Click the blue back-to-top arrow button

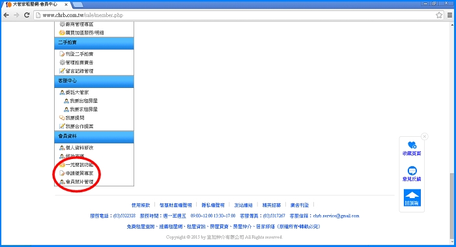pos(412,198)
